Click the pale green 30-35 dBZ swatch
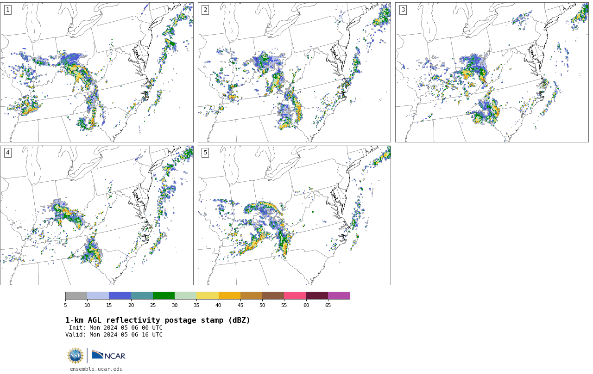The width and height of the screenshot is (593, 374). 185,296
